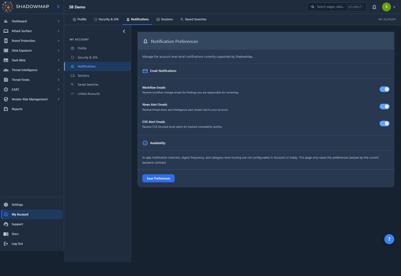Click the Log Out arrow icon
The width and height of the screenshot is (401, 276).
click(6, 244)
